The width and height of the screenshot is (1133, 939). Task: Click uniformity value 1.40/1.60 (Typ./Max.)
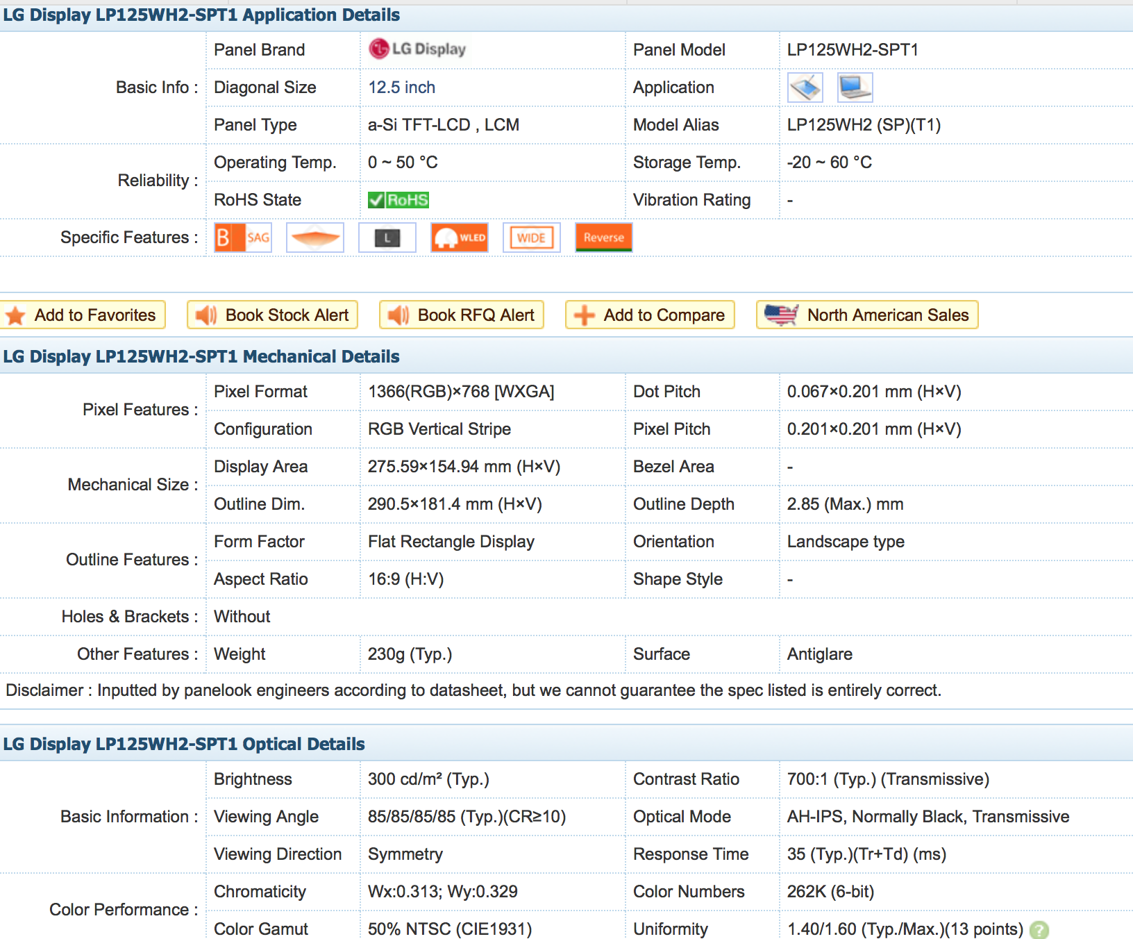click(x=905, y=929)
